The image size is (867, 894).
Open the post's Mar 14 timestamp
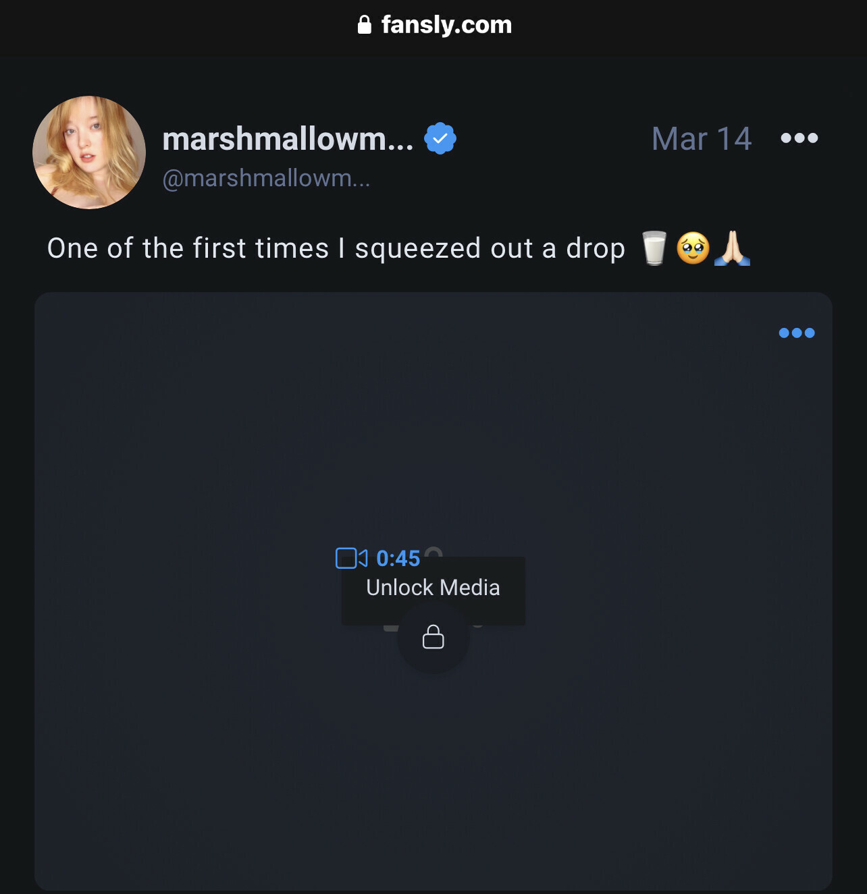pyautogui.click(x=702, y=139)
